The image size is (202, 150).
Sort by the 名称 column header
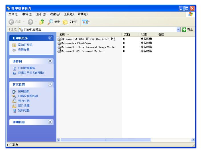tap(89, 35)
